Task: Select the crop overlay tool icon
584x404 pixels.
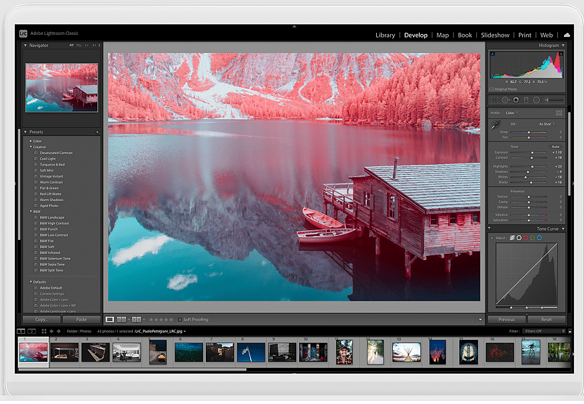Action: (x=494, y=100)
